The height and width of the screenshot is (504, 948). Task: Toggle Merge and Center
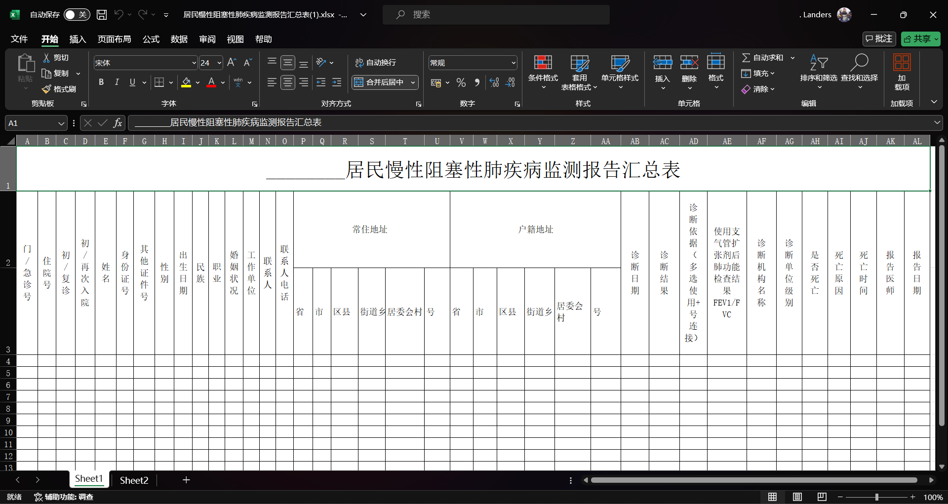point(379,82)
